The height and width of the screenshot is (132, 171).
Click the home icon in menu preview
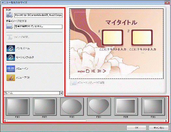pyautogui.click(x=87, y=71)
